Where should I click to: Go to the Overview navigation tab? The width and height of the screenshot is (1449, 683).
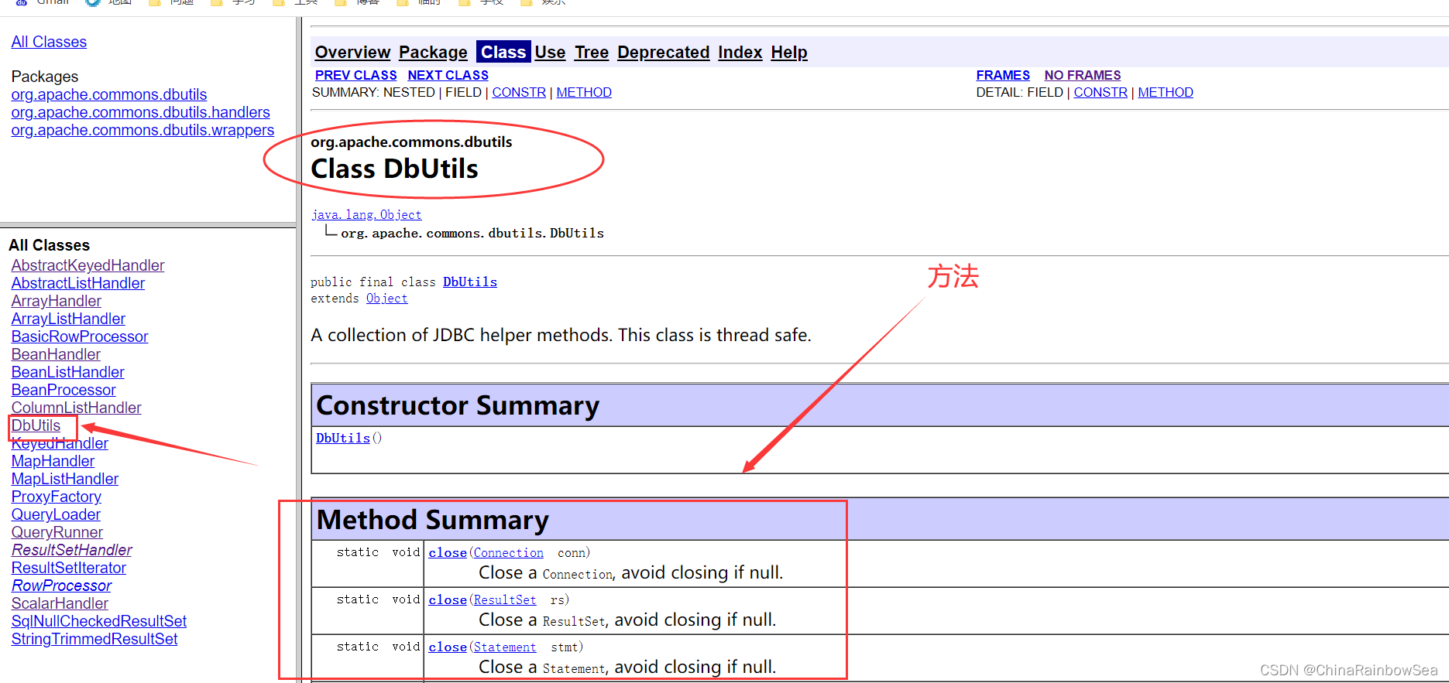coord(352,52)
